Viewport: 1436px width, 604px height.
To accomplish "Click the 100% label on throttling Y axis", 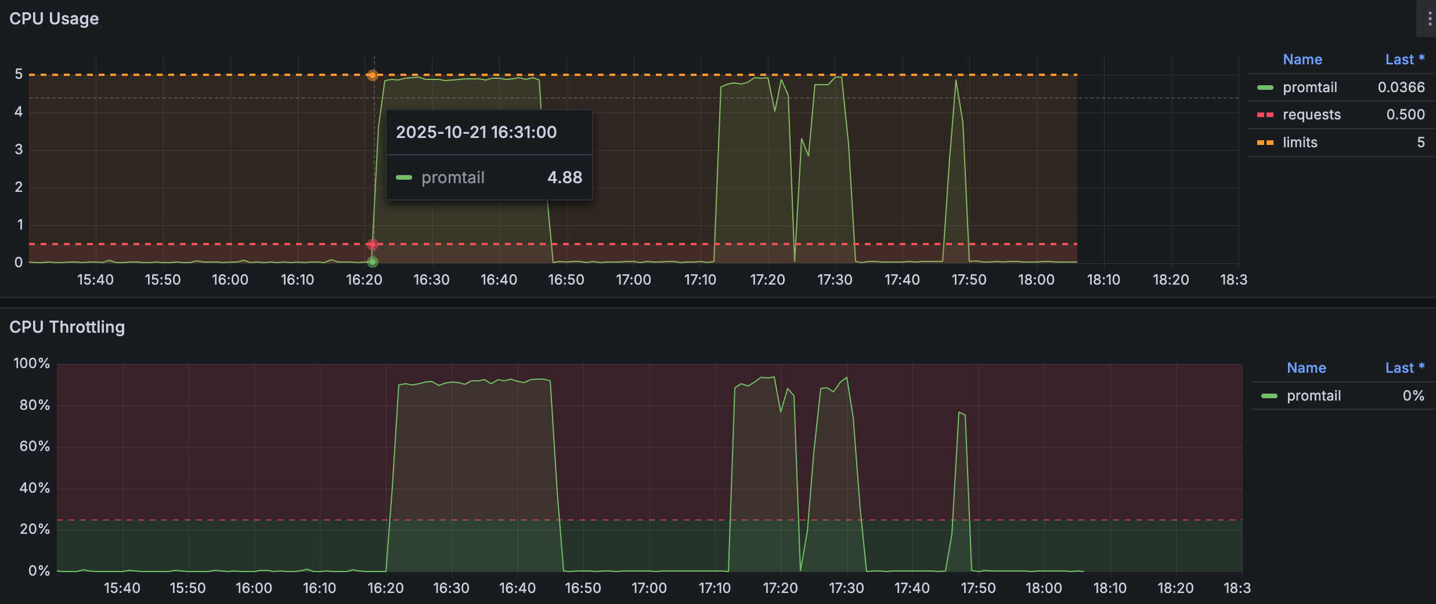I will [x=31, y=363].
